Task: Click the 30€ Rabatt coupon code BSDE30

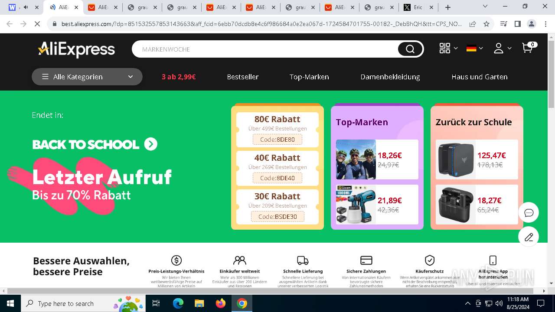Action: pyautogui.click(x=277, y=217)
